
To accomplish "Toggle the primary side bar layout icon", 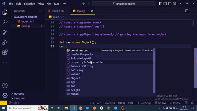I will coord(160,4).
